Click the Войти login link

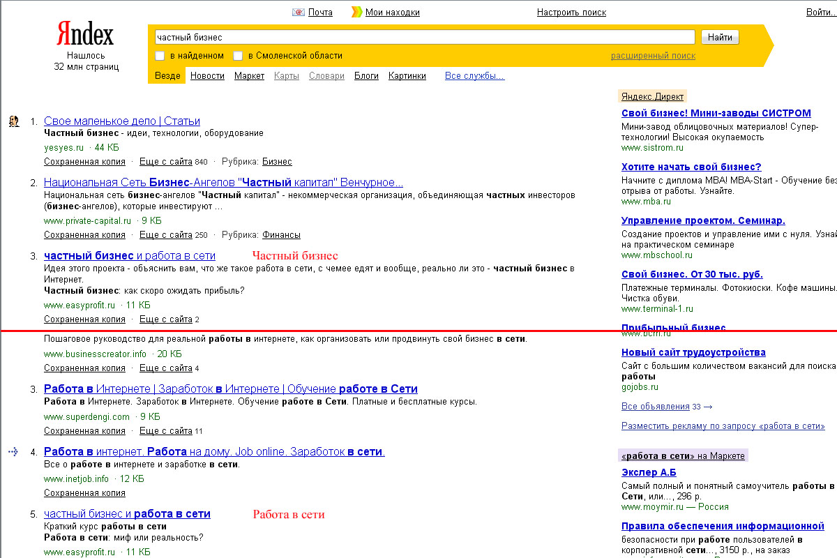point(821,12)
